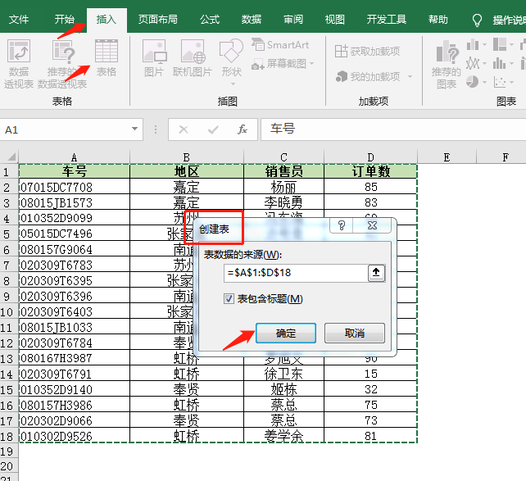Expand the Shapes dropdown arrow
This screenshot has width=526, height=481.
[233, 84]
